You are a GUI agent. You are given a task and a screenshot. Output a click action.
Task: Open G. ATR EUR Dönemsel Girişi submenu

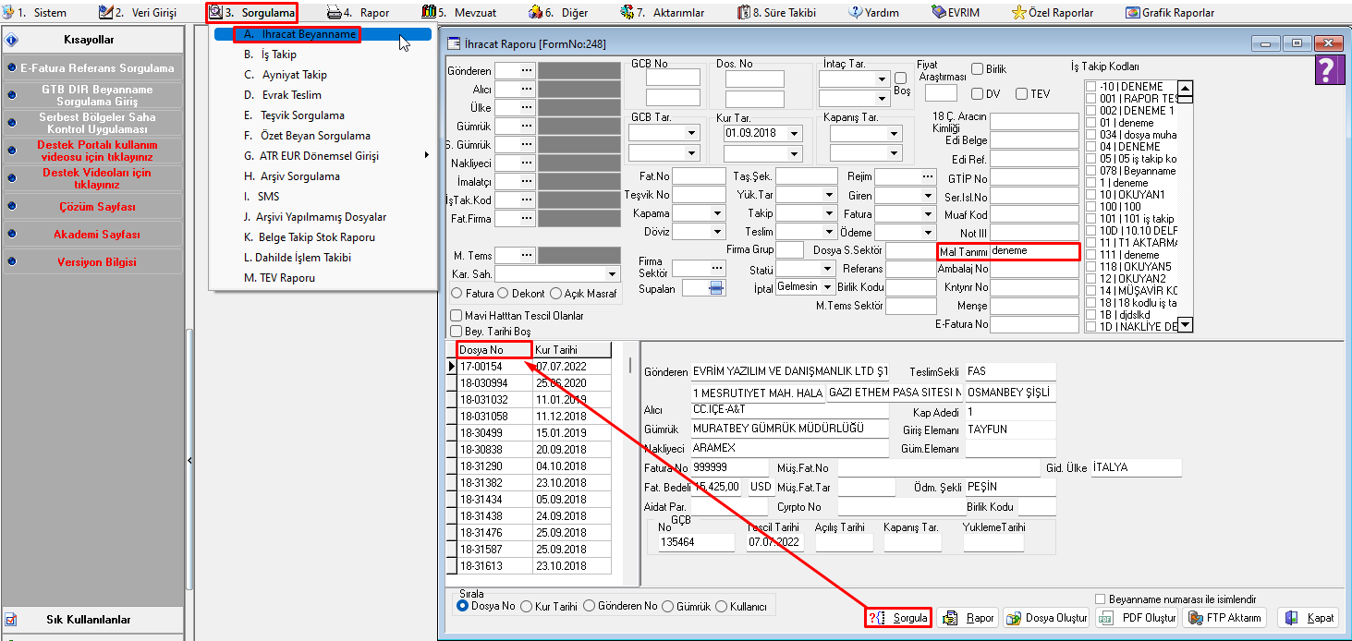click(323, 156)
